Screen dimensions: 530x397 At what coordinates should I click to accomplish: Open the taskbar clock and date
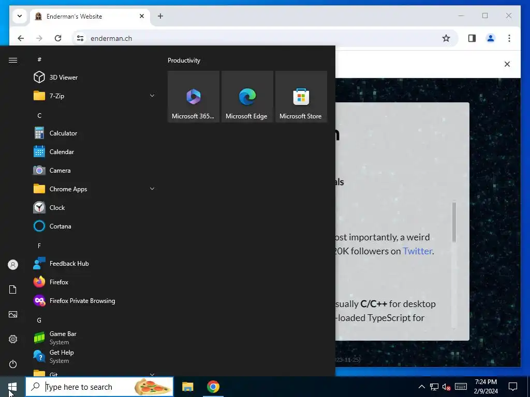click(x=485, y=387)
